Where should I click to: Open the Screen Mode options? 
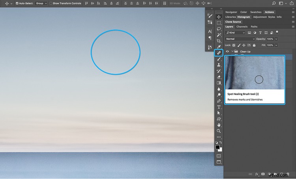[219, 162]
